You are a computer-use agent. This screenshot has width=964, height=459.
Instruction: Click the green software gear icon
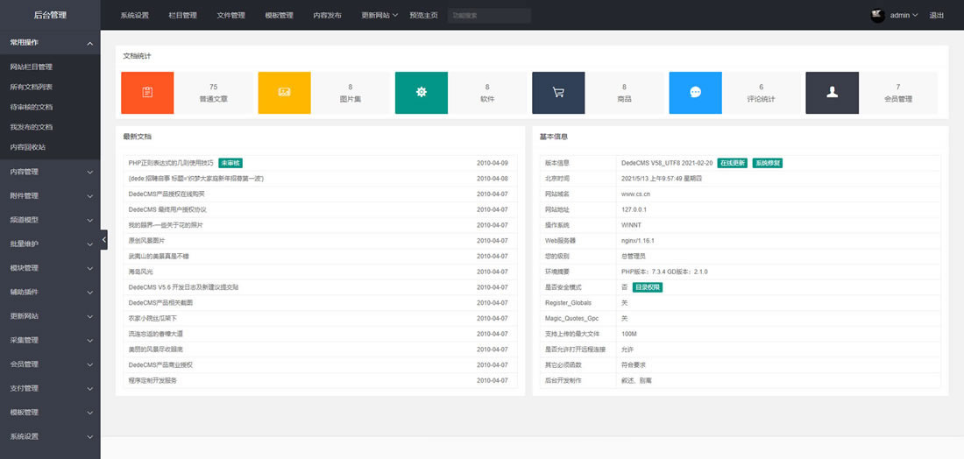click(x=422, y=92)
